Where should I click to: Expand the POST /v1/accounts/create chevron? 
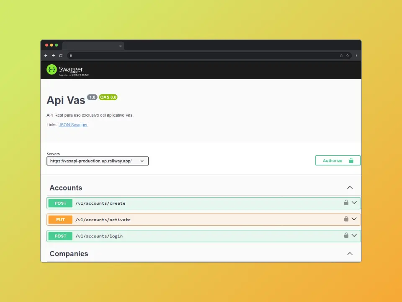pos(354,203)
